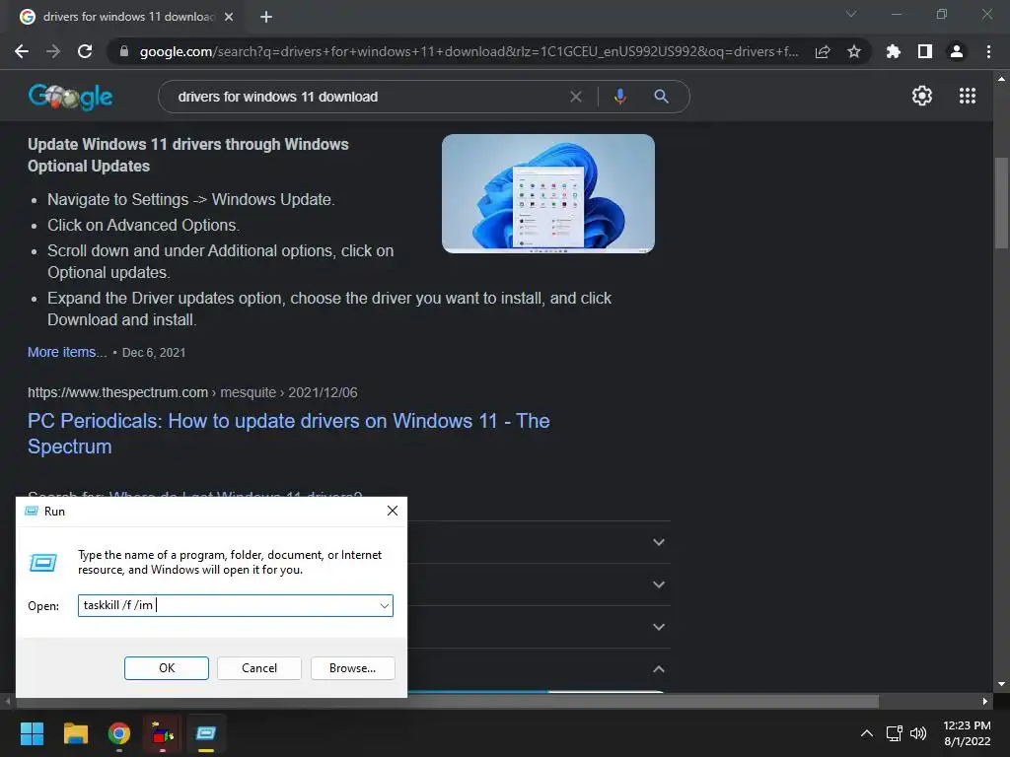Image resolution: width=1010 pixels, height=757 pixels.
Task: Open the volume speaker tray icon
Action: pos(918,733)
